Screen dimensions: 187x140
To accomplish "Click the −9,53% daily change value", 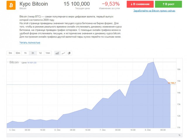I will tap(110, 4).
